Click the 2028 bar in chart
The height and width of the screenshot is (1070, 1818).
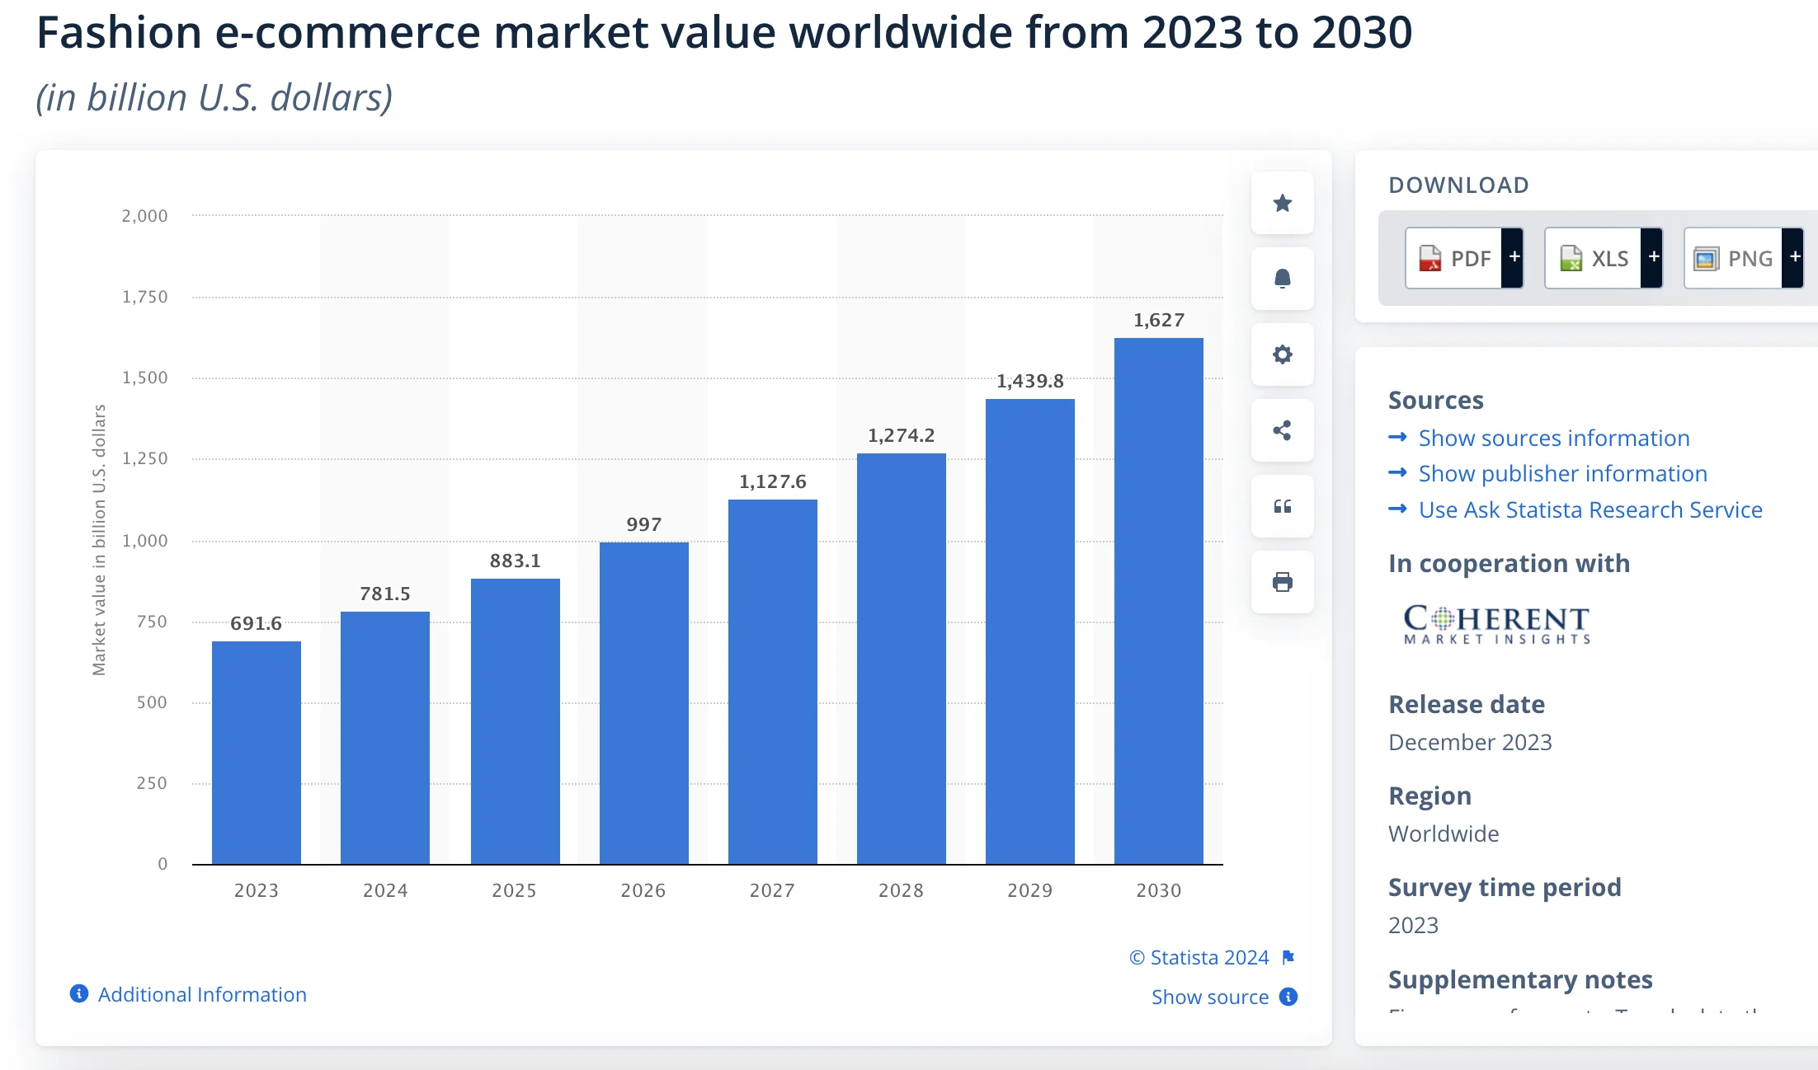902,659
